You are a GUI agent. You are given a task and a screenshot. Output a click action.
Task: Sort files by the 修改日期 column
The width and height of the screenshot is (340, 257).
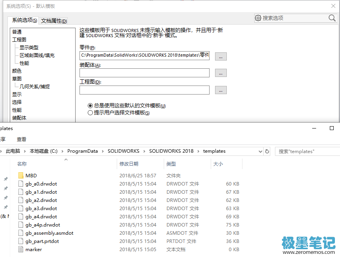coord(129,164)
